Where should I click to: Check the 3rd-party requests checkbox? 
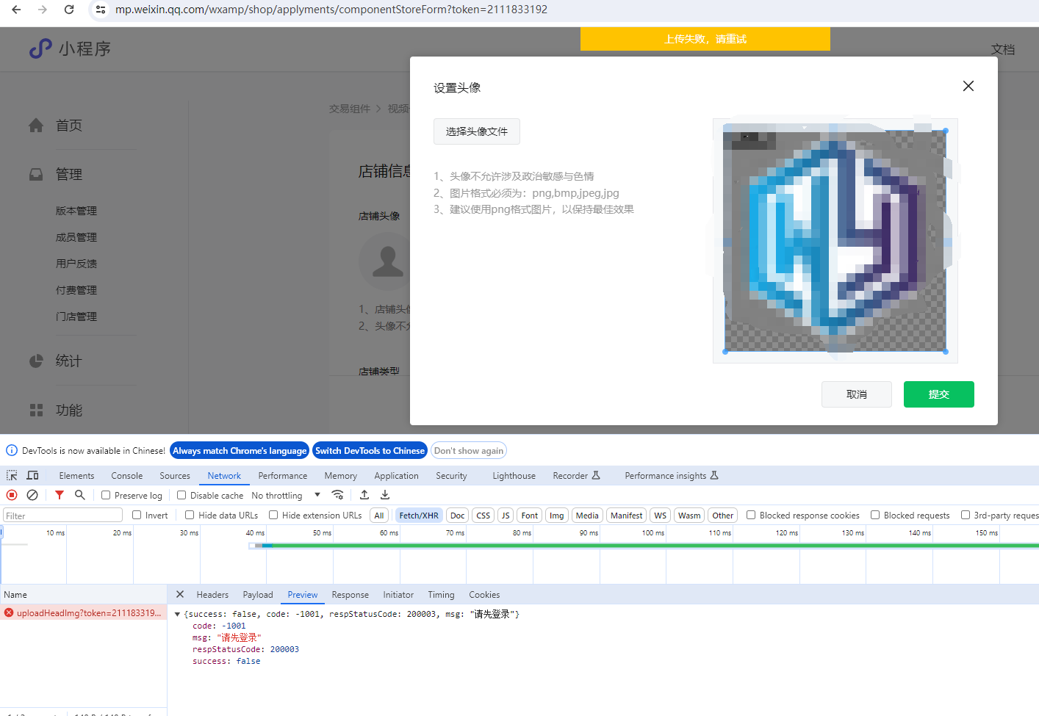[966, 515]
